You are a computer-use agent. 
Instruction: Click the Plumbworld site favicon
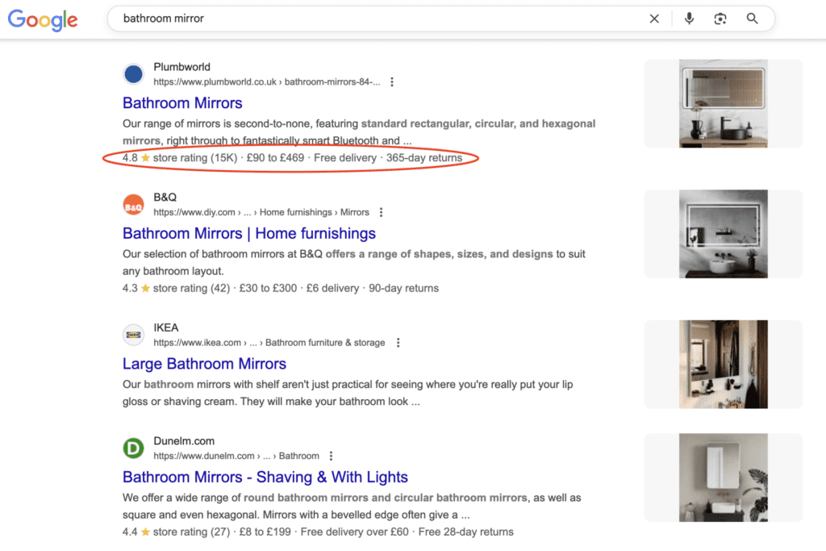[x=133, y=73]
